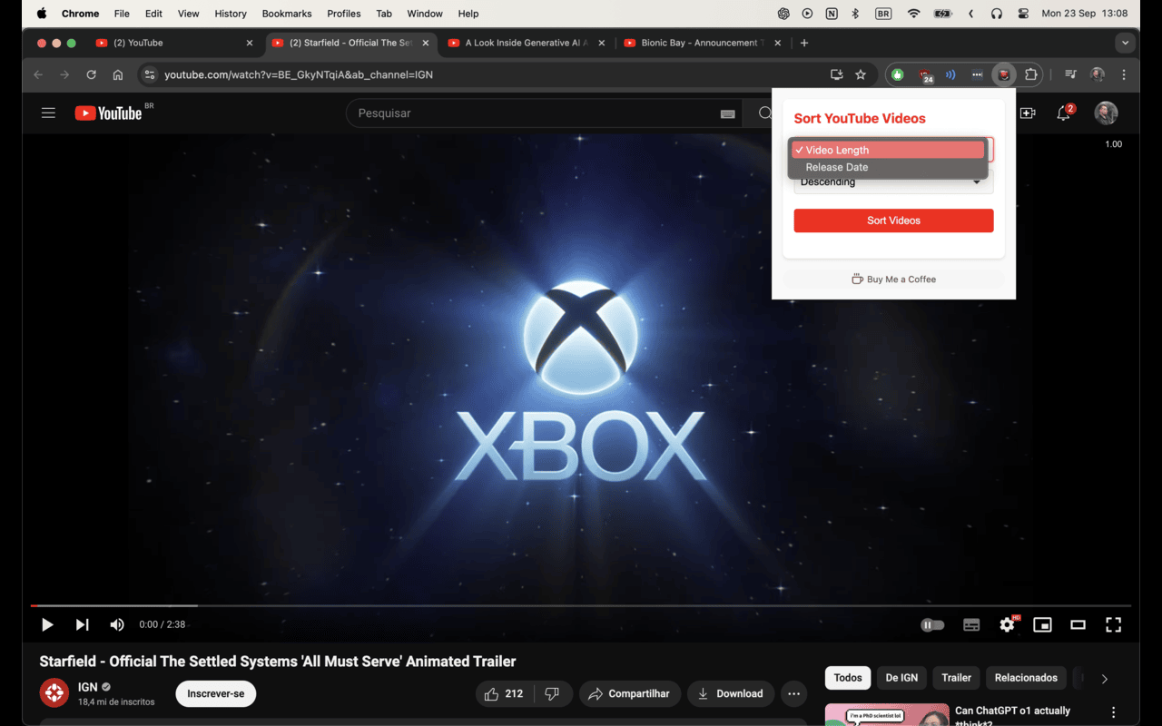Enable miniplayer mode
1162x726 pixels.
[1042, 624]
